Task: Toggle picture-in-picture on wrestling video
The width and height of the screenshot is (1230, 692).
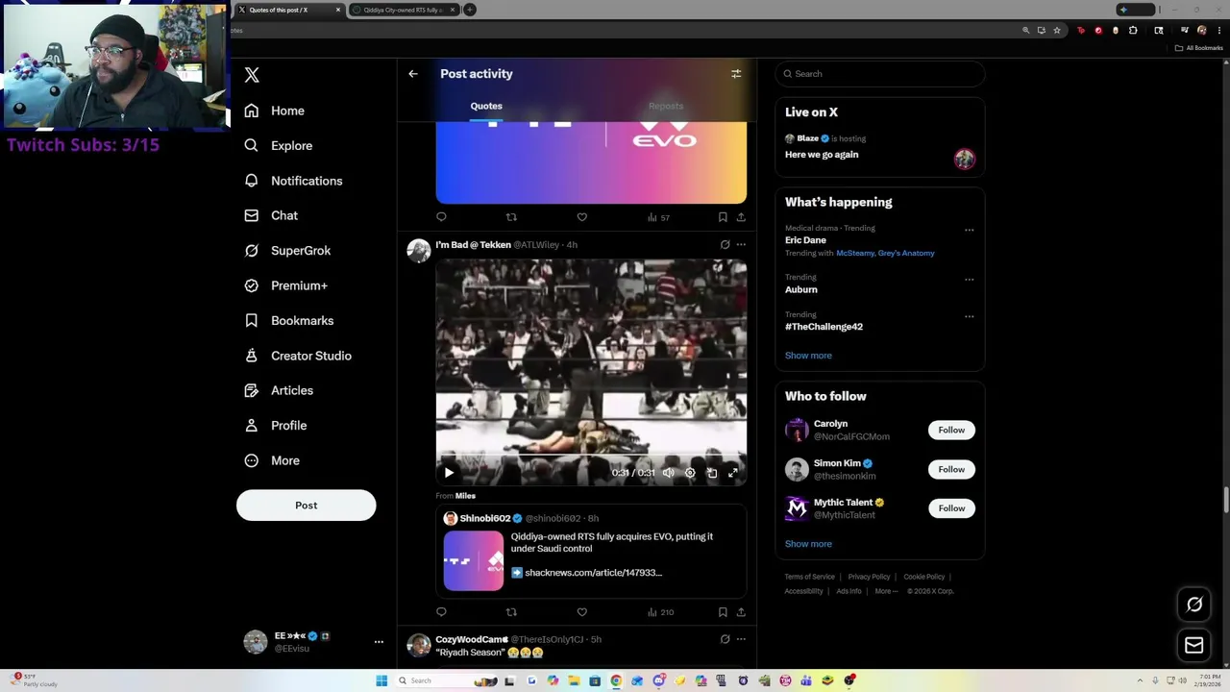Action: pyautogui.click(x=712, y=473)
